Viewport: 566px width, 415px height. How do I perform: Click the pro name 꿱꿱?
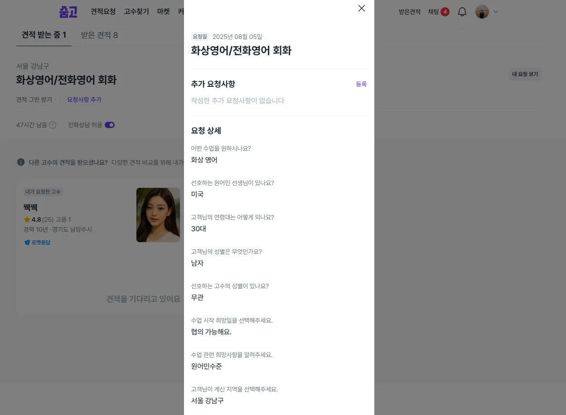pos(30,208)
